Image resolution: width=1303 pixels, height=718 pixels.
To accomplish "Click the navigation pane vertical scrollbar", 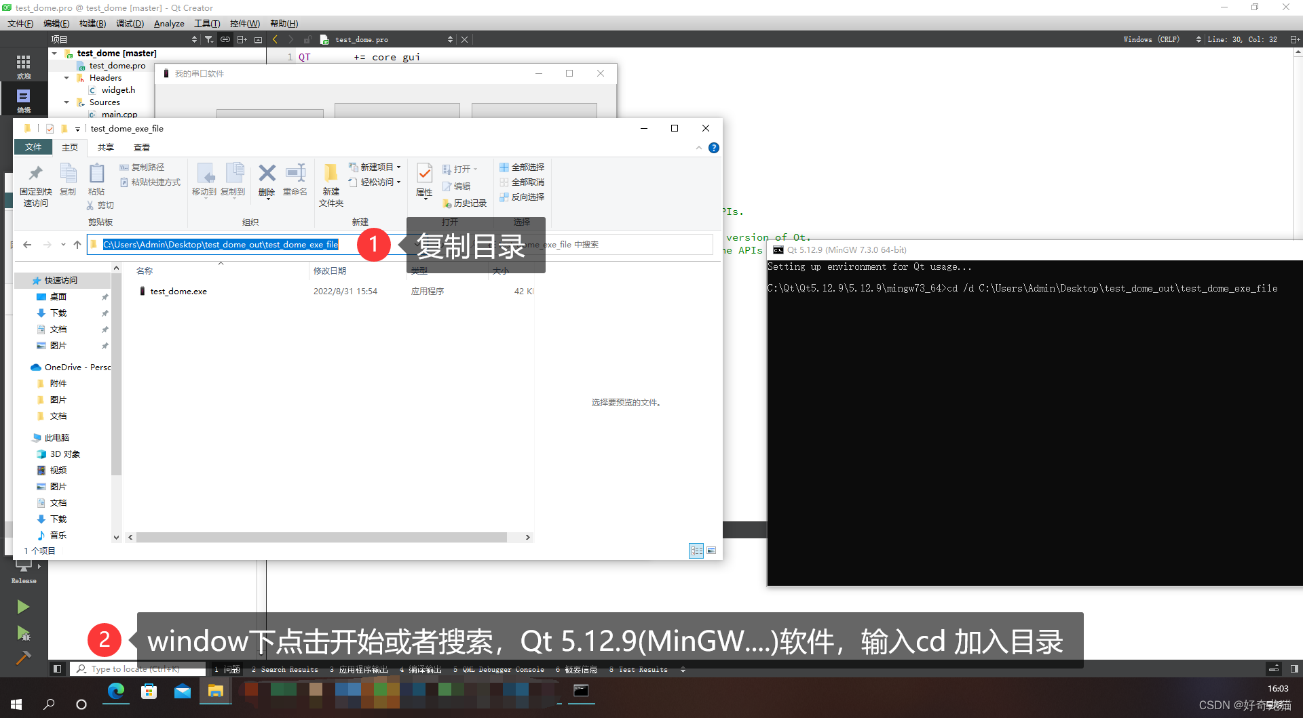I will (116, 373).
